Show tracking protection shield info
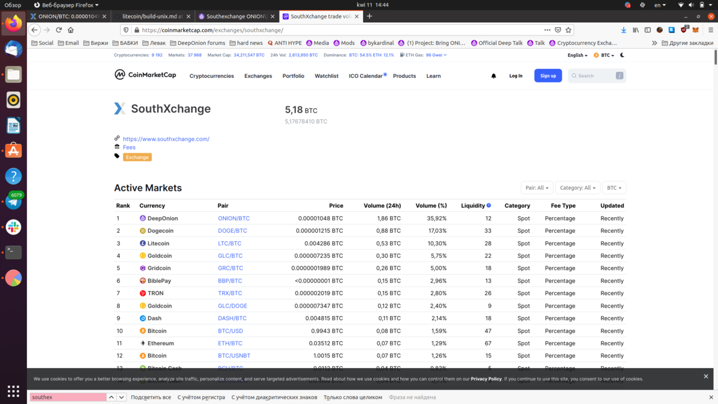The width and height of the screenshot is (718, 404). click(x=126, y=30)
